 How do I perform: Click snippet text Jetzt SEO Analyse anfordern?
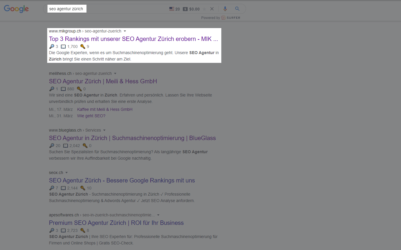coord(168,201)
